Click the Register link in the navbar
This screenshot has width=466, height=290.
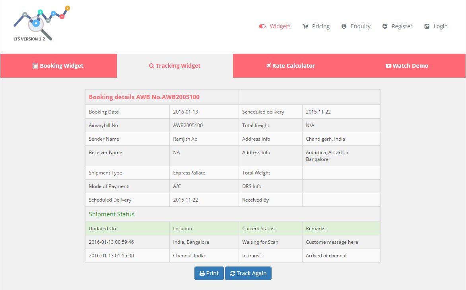[402, 26]
